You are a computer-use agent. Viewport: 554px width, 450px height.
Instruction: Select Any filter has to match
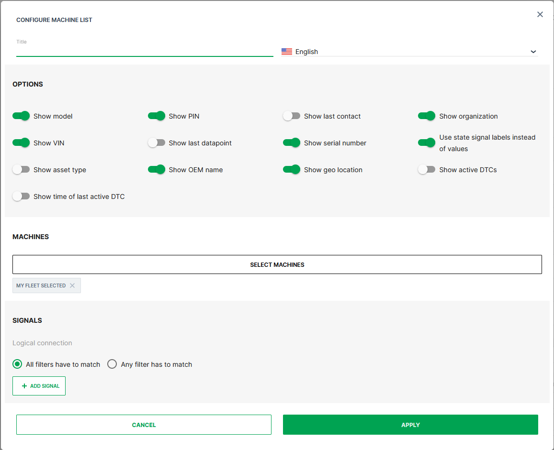[x=112, y=363]
